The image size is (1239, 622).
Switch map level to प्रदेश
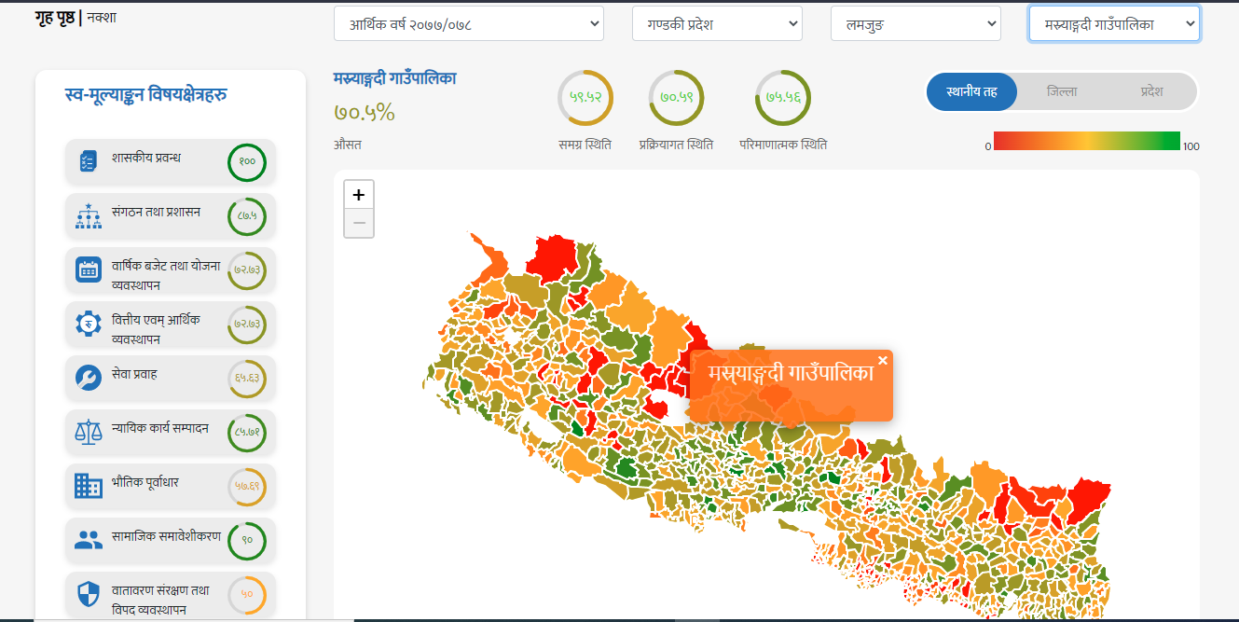[x=1151, y=91]
